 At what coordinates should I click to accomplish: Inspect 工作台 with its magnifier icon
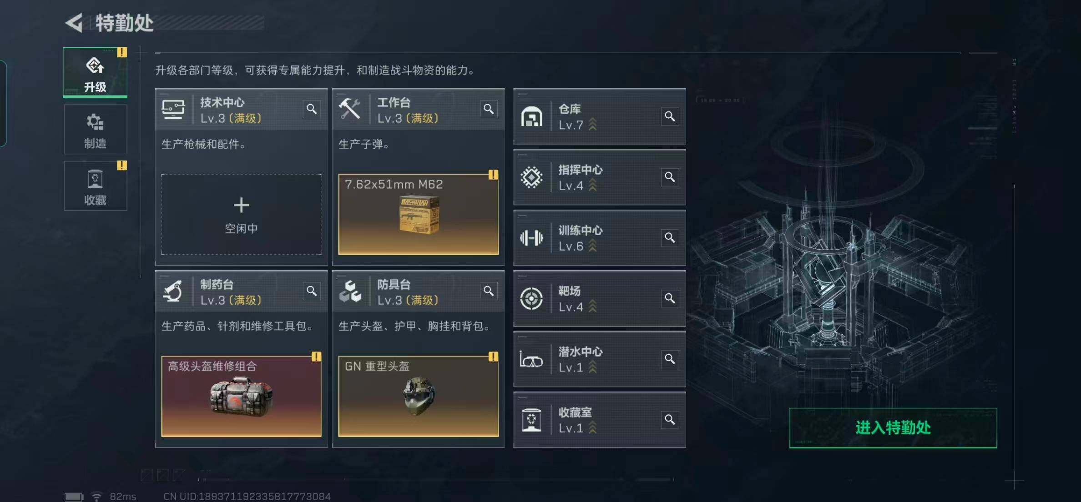489,109
